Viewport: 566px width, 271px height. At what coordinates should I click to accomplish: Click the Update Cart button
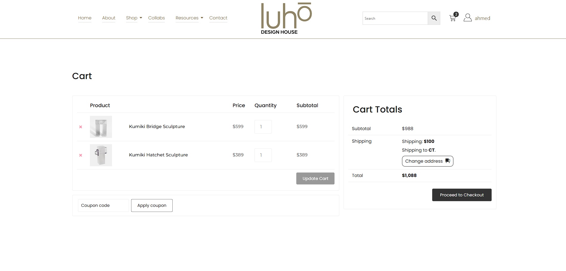(x=315, y=178)
